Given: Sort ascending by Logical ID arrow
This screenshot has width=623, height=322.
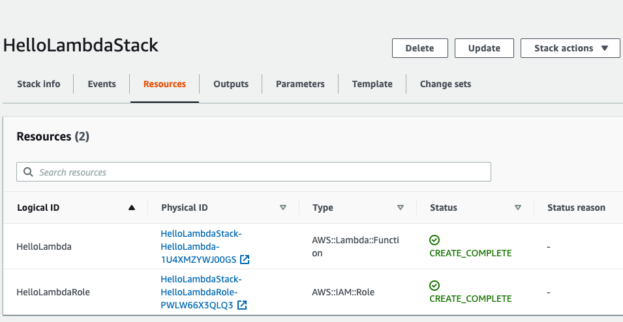Looking at the screenshot, I should pos(132,208).
